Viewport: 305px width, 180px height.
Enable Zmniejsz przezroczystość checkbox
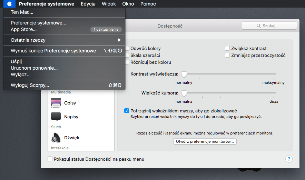click(227, 55)
